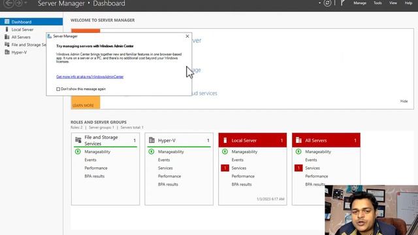The height and width of the screenshot is (235, 418).
Task: Click Events in Local Server tile
Action: coord(238,160)
